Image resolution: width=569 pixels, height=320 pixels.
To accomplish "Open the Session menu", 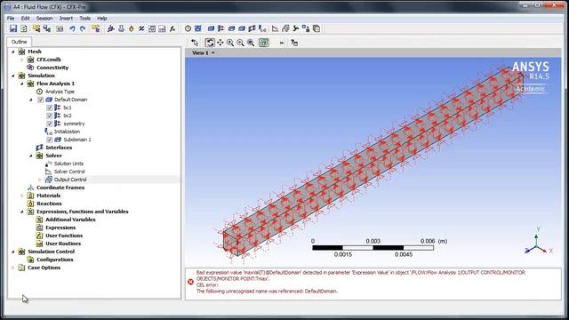I will (x=44, y=18).
